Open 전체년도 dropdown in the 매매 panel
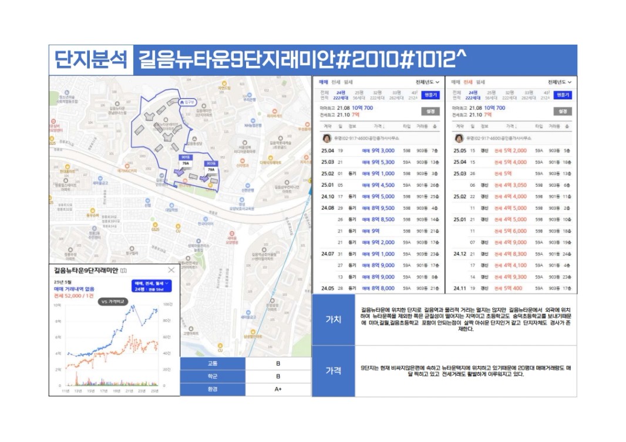 pos(427,82)
